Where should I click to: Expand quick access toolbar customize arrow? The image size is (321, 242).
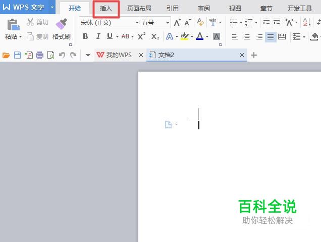tap(88, 55)
